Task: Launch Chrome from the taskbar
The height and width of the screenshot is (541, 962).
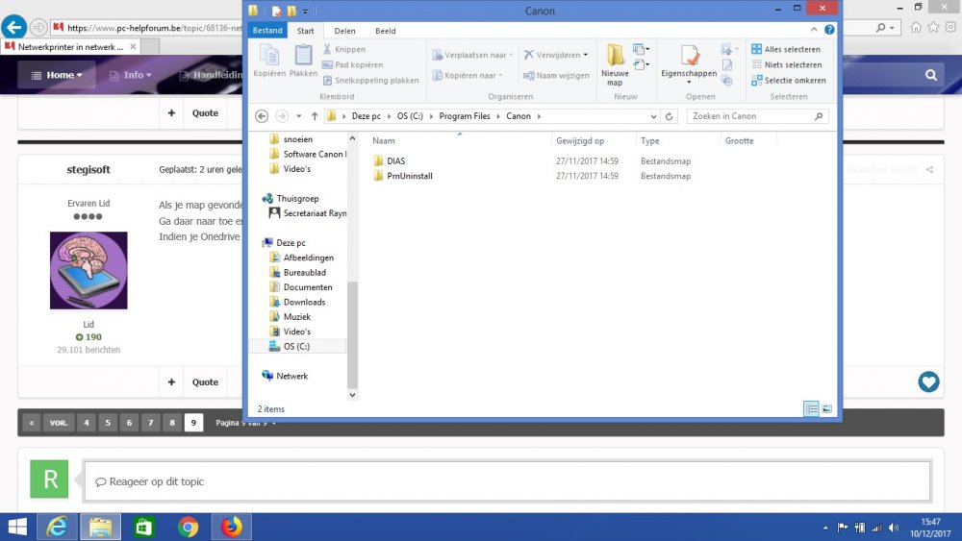Action: click(x=188, y=527)
